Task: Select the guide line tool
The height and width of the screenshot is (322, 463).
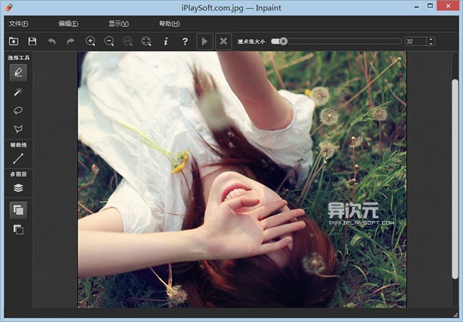Action: pos(19,159)
